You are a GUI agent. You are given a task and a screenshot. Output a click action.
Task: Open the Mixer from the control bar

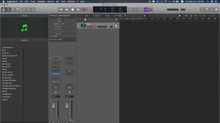tap(29, 10)
